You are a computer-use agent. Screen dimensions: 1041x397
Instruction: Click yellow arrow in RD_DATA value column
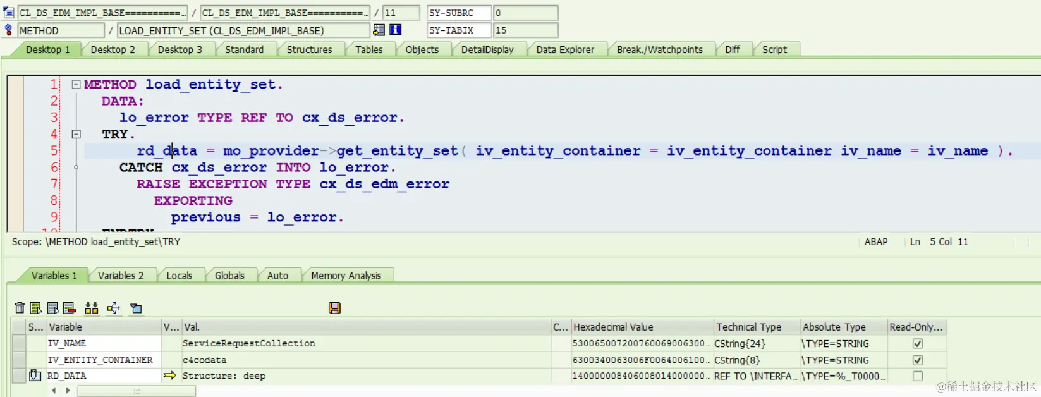[169, 376]
